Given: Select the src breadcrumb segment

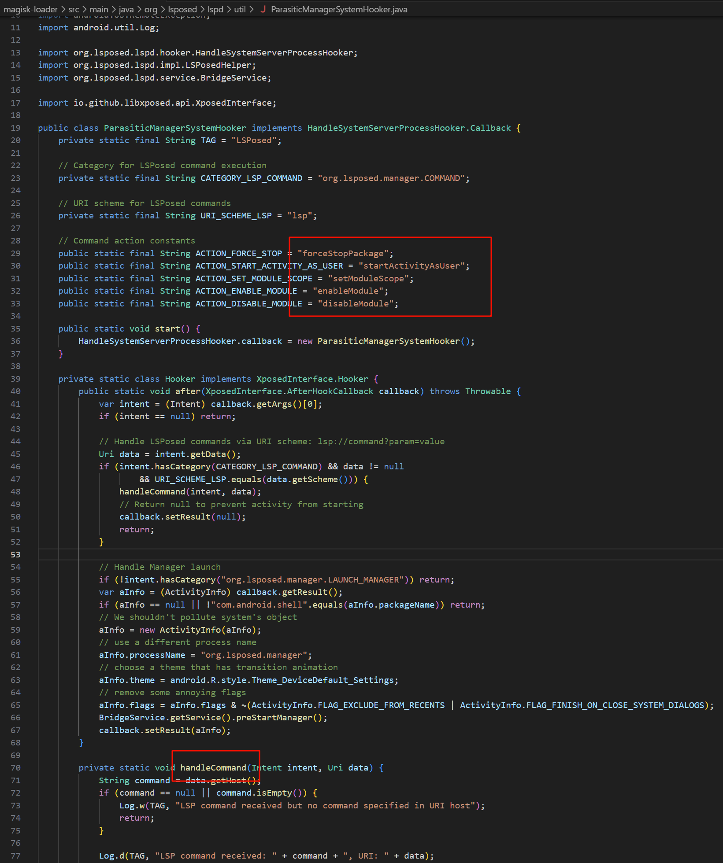Looking at the screenshot, I should 74,9.
